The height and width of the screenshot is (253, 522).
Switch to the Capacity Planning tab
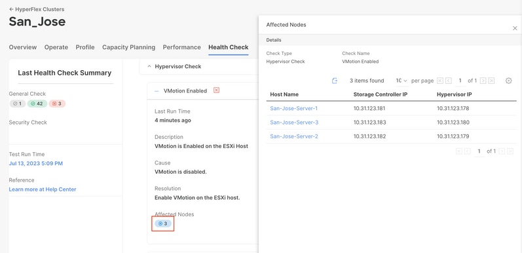(x=129, y=47)
